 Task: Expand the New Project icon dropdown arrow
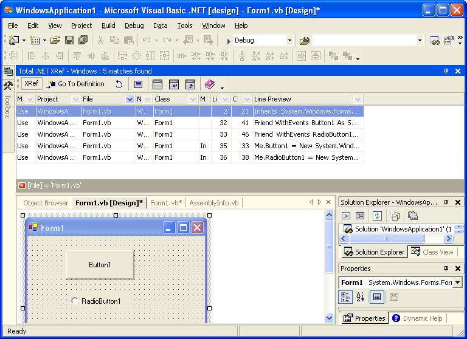(24, 40)
